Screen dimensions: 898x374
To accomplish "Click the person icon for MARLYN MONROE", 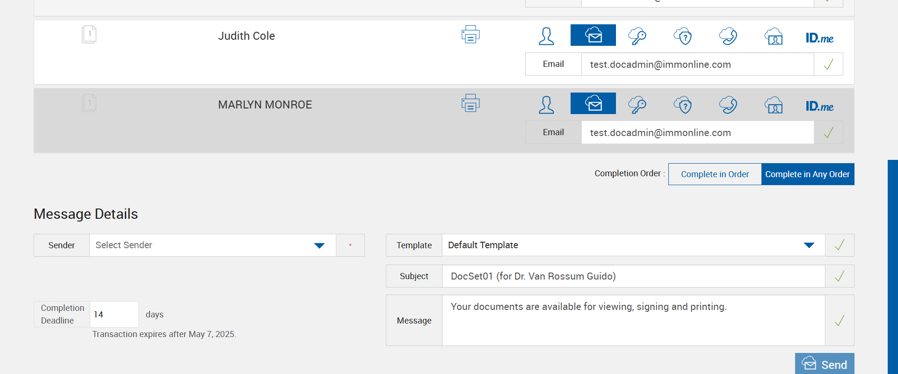I will click(546, 105).
